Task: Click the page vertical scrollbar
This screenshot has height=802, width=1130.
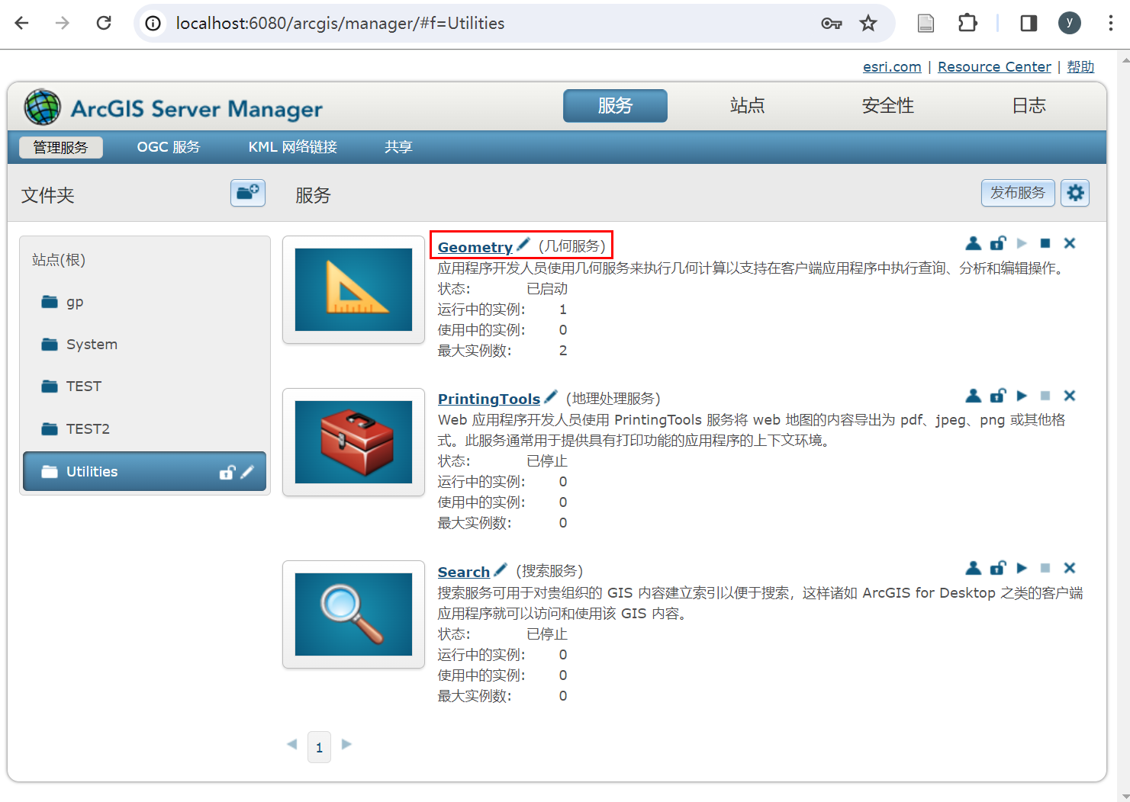Action: coord(1124,425)
